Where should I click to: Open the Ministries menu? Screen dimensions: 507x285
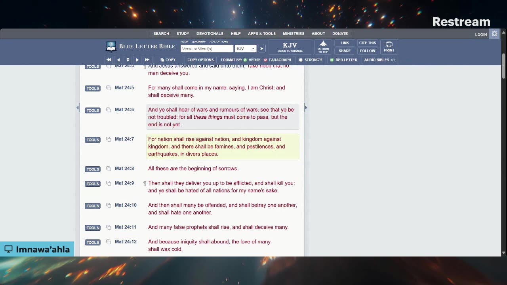tap(294, 34)
